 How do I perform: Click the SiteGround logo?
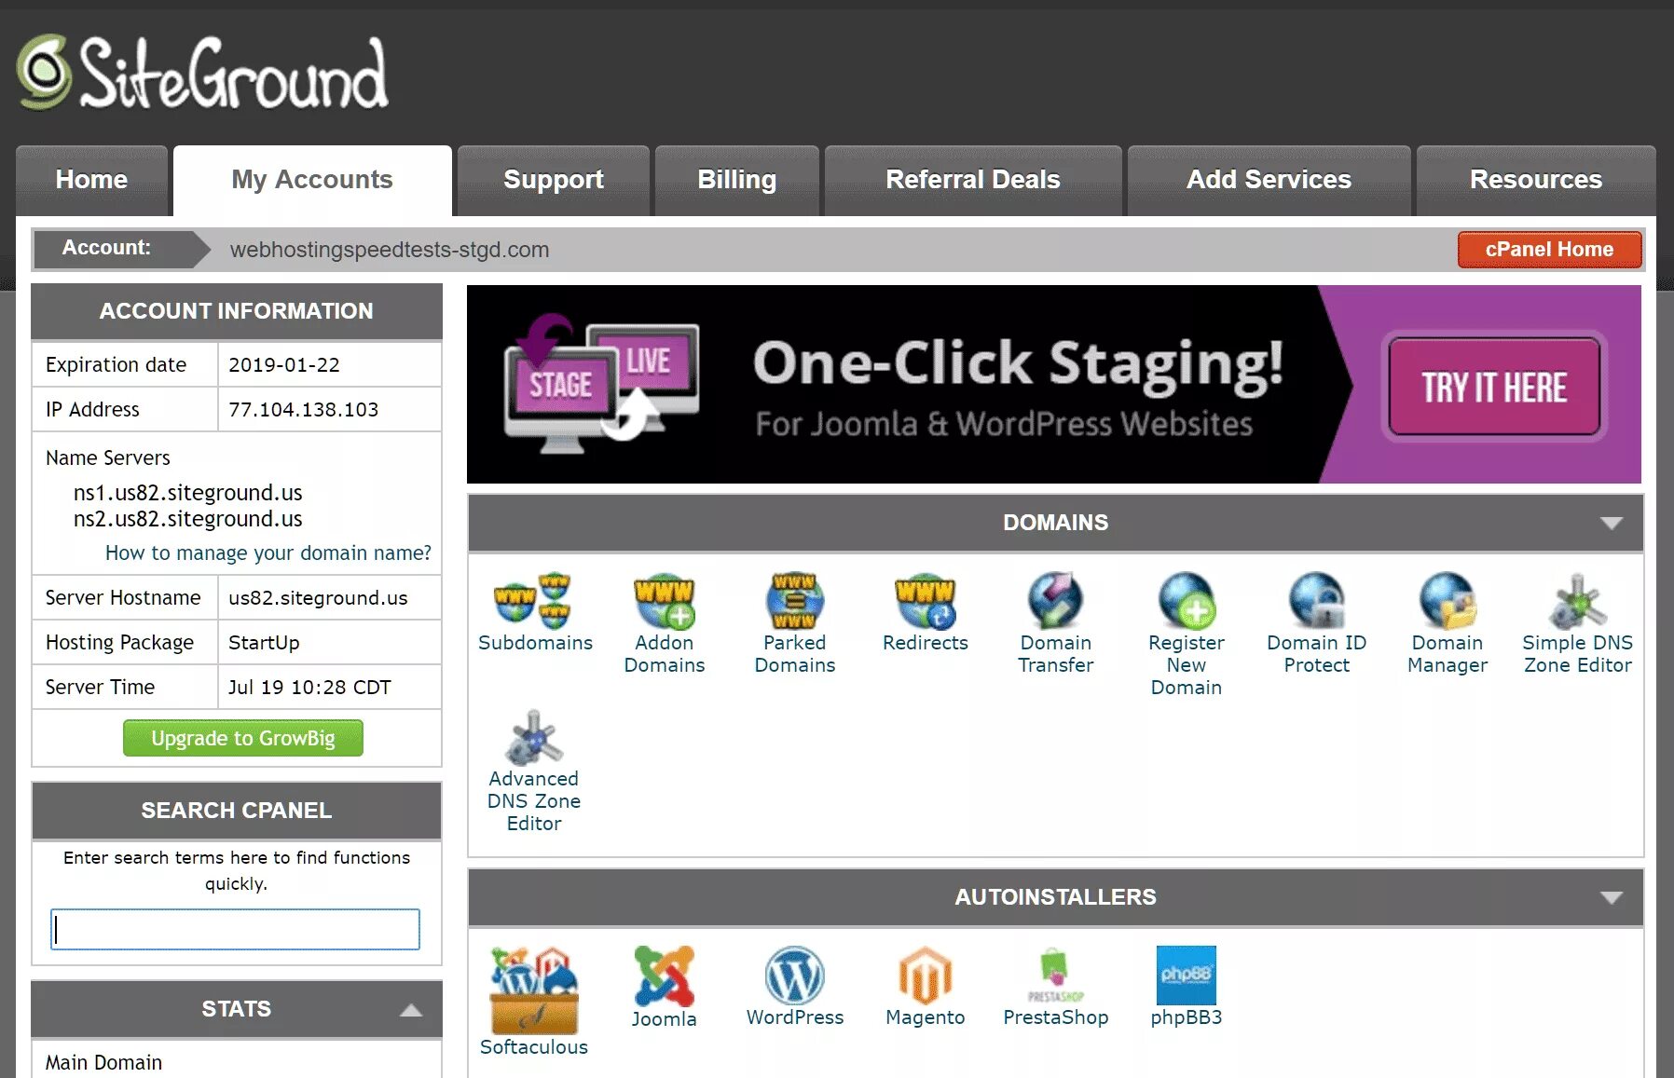202,73
